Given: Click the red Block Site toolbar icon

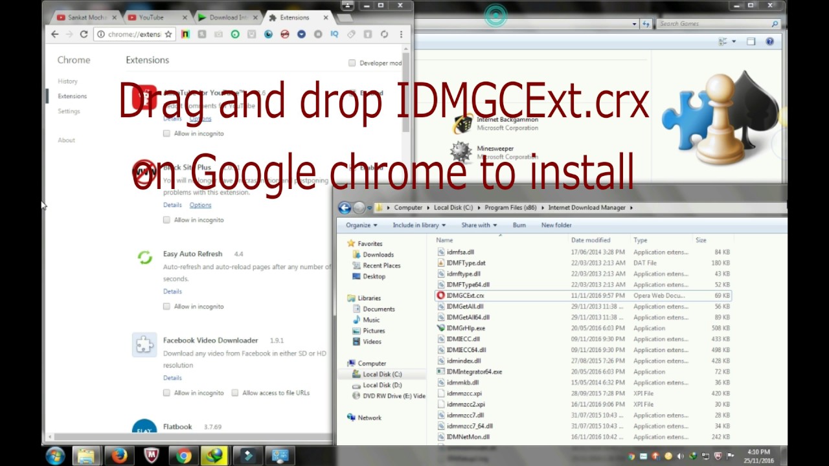Looking at the screenshot, I should (284, 34).
